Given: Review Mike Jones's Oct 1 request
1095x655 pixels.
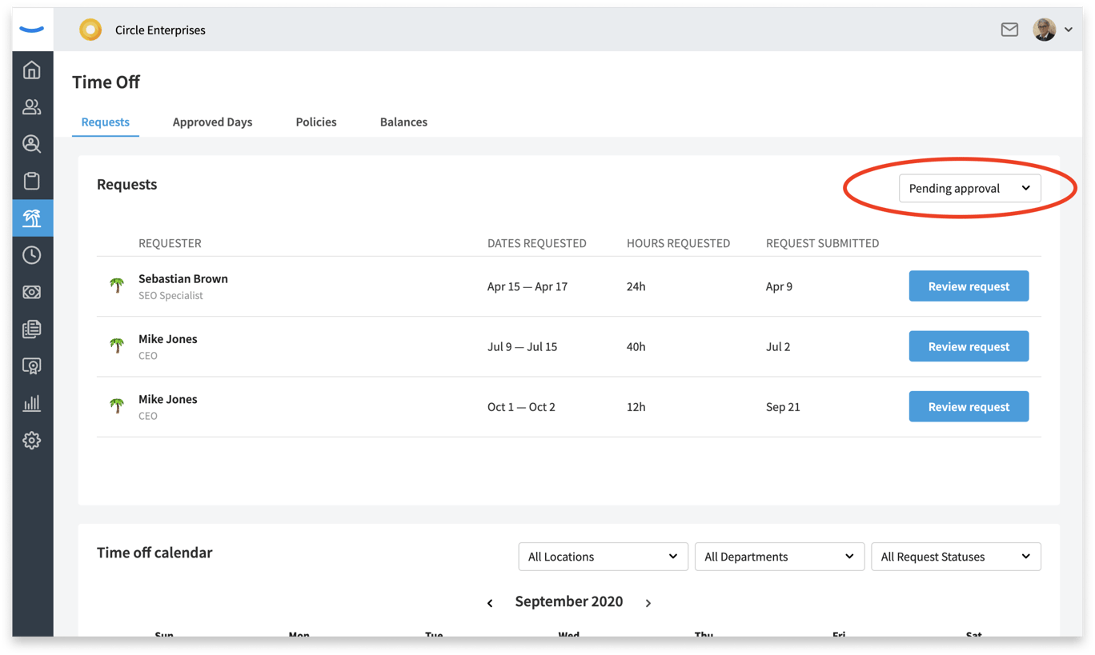Looking at the screenshot, I should [x=969, y=406].
